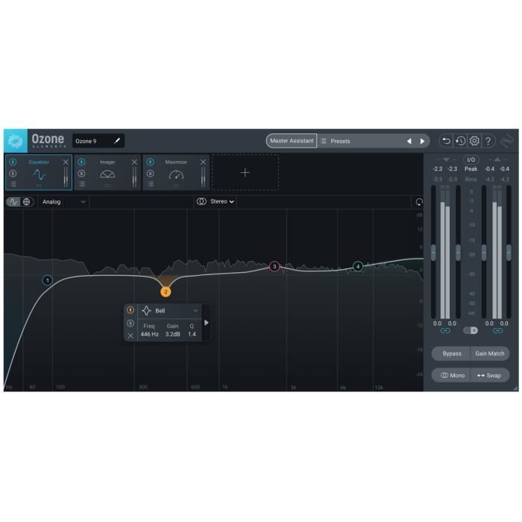Select orange EQ node 2
The image size is (522, 522).
[x=166, y=292]
